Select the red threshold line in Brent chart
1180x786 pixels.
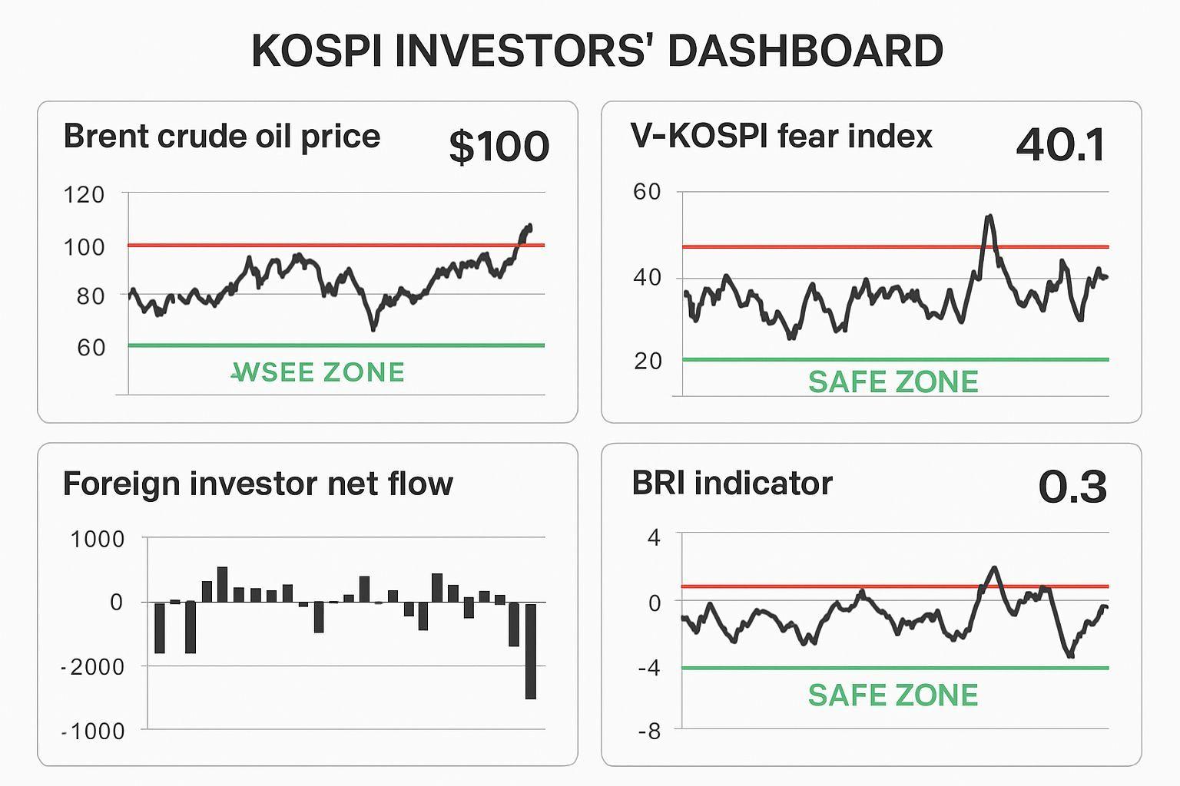click(x=323, y=246)
